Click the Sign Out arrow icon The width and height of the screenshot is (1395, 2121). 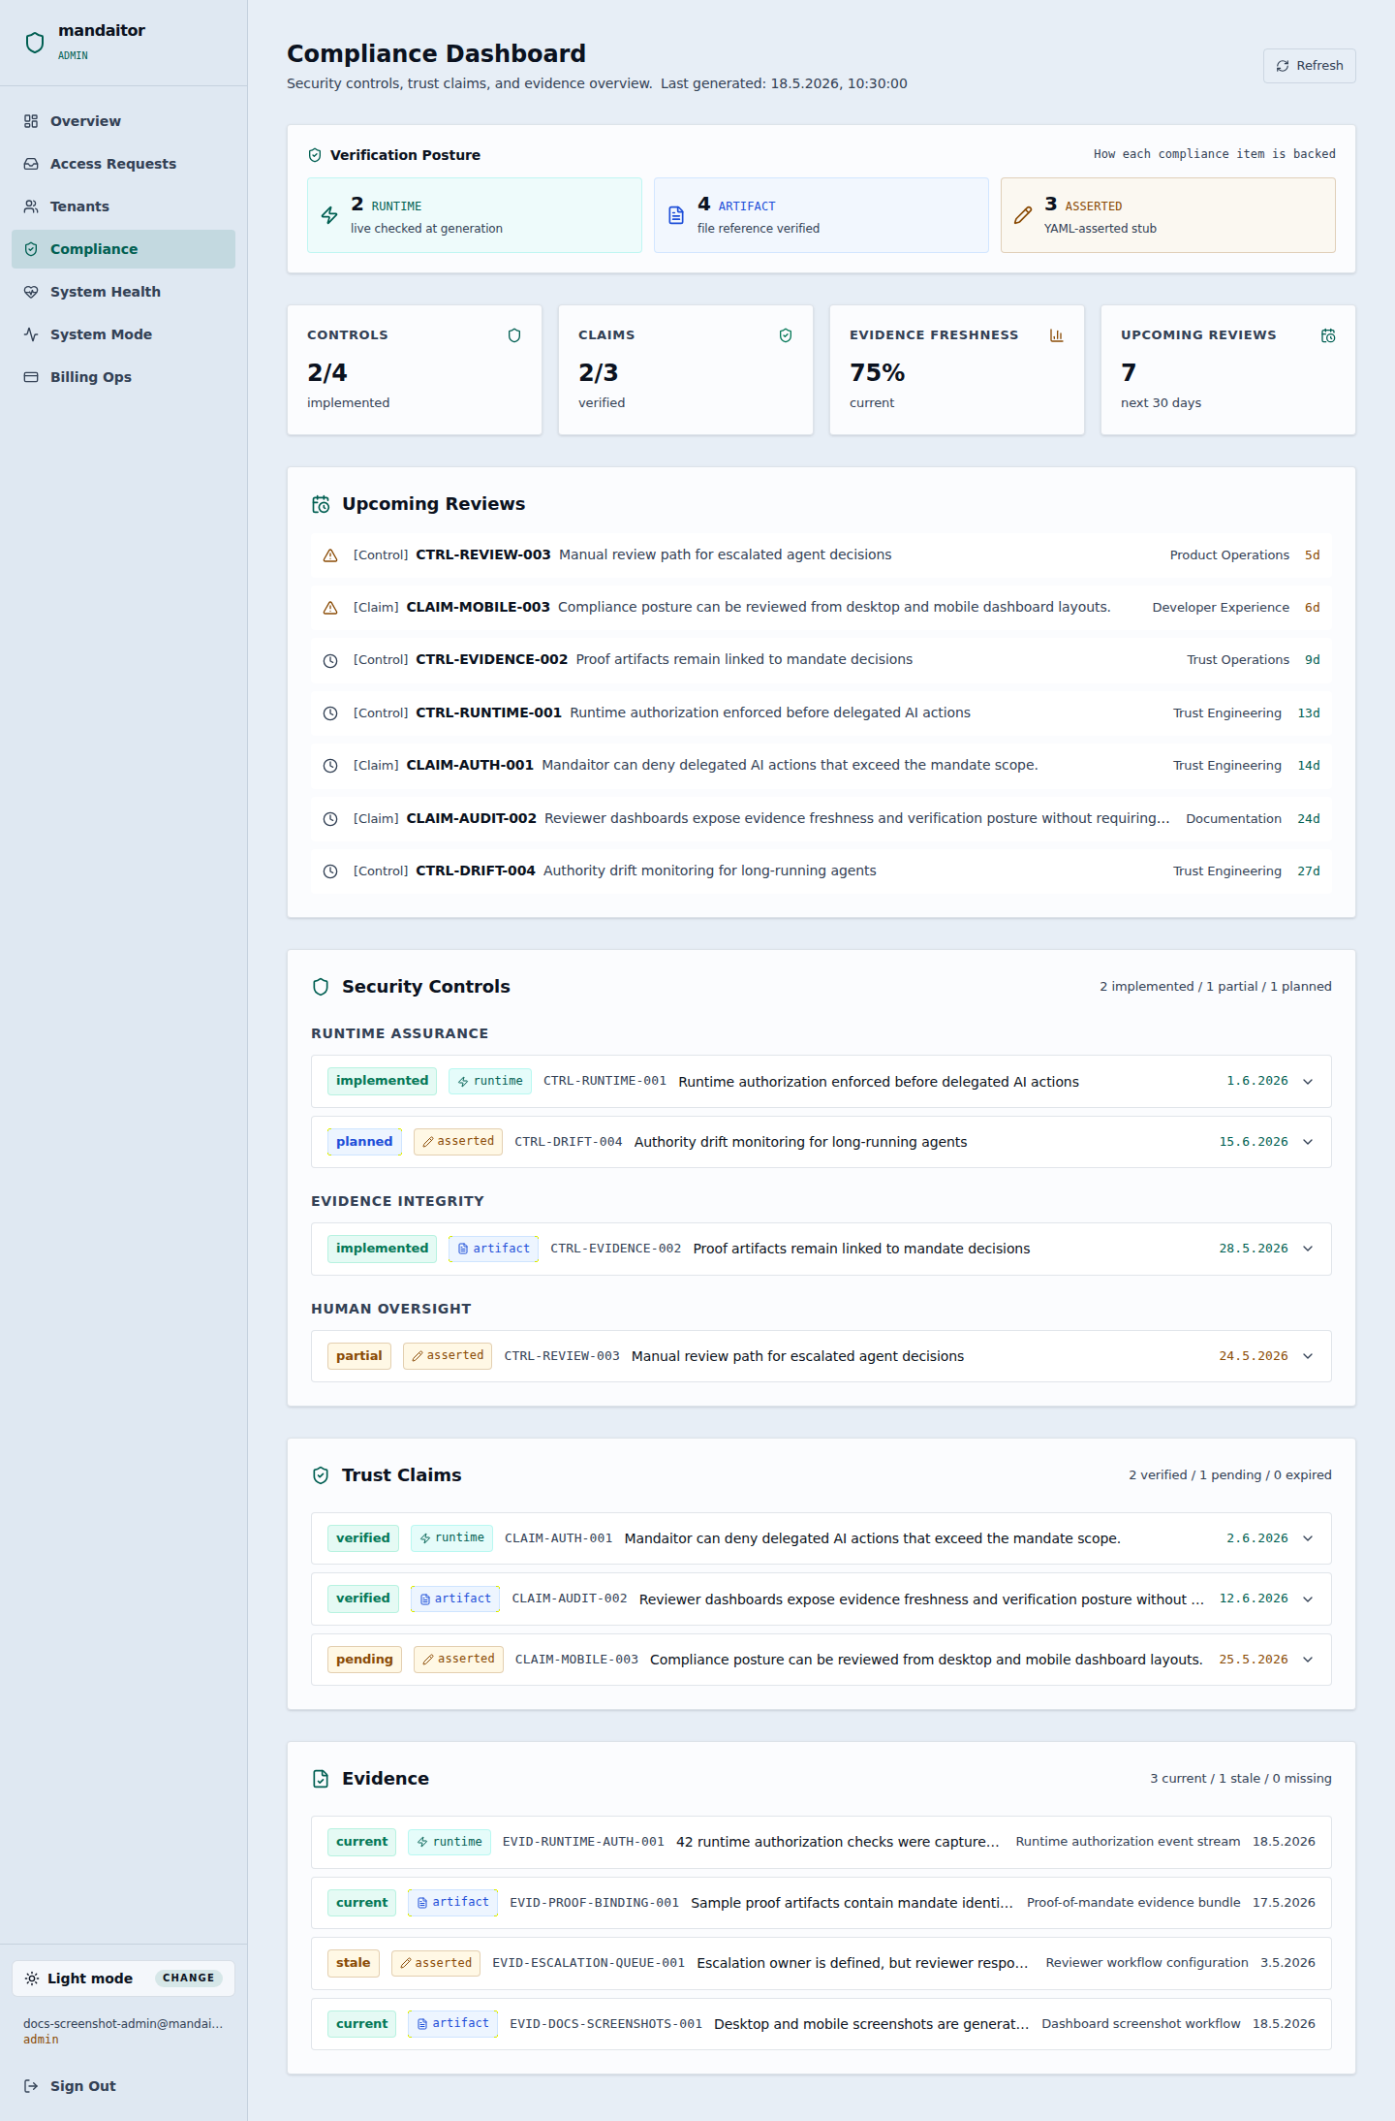click(x=31, y=2085)
